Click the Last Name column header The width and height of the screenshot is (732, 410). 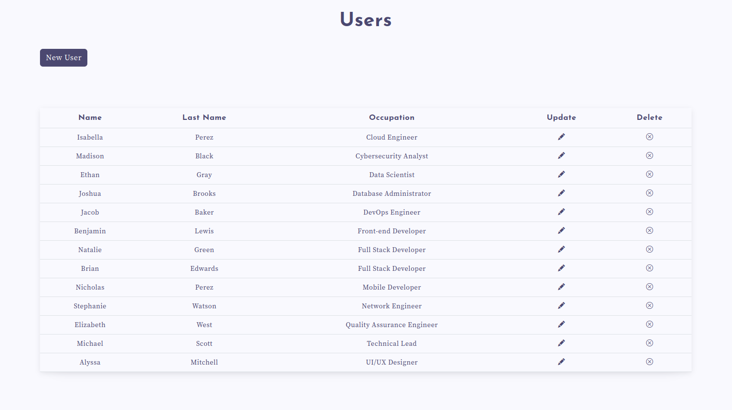coord(204,117)
